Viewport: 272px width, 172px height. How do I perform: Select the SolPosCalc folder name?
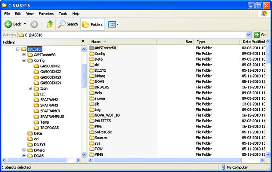tap(103, 132)
